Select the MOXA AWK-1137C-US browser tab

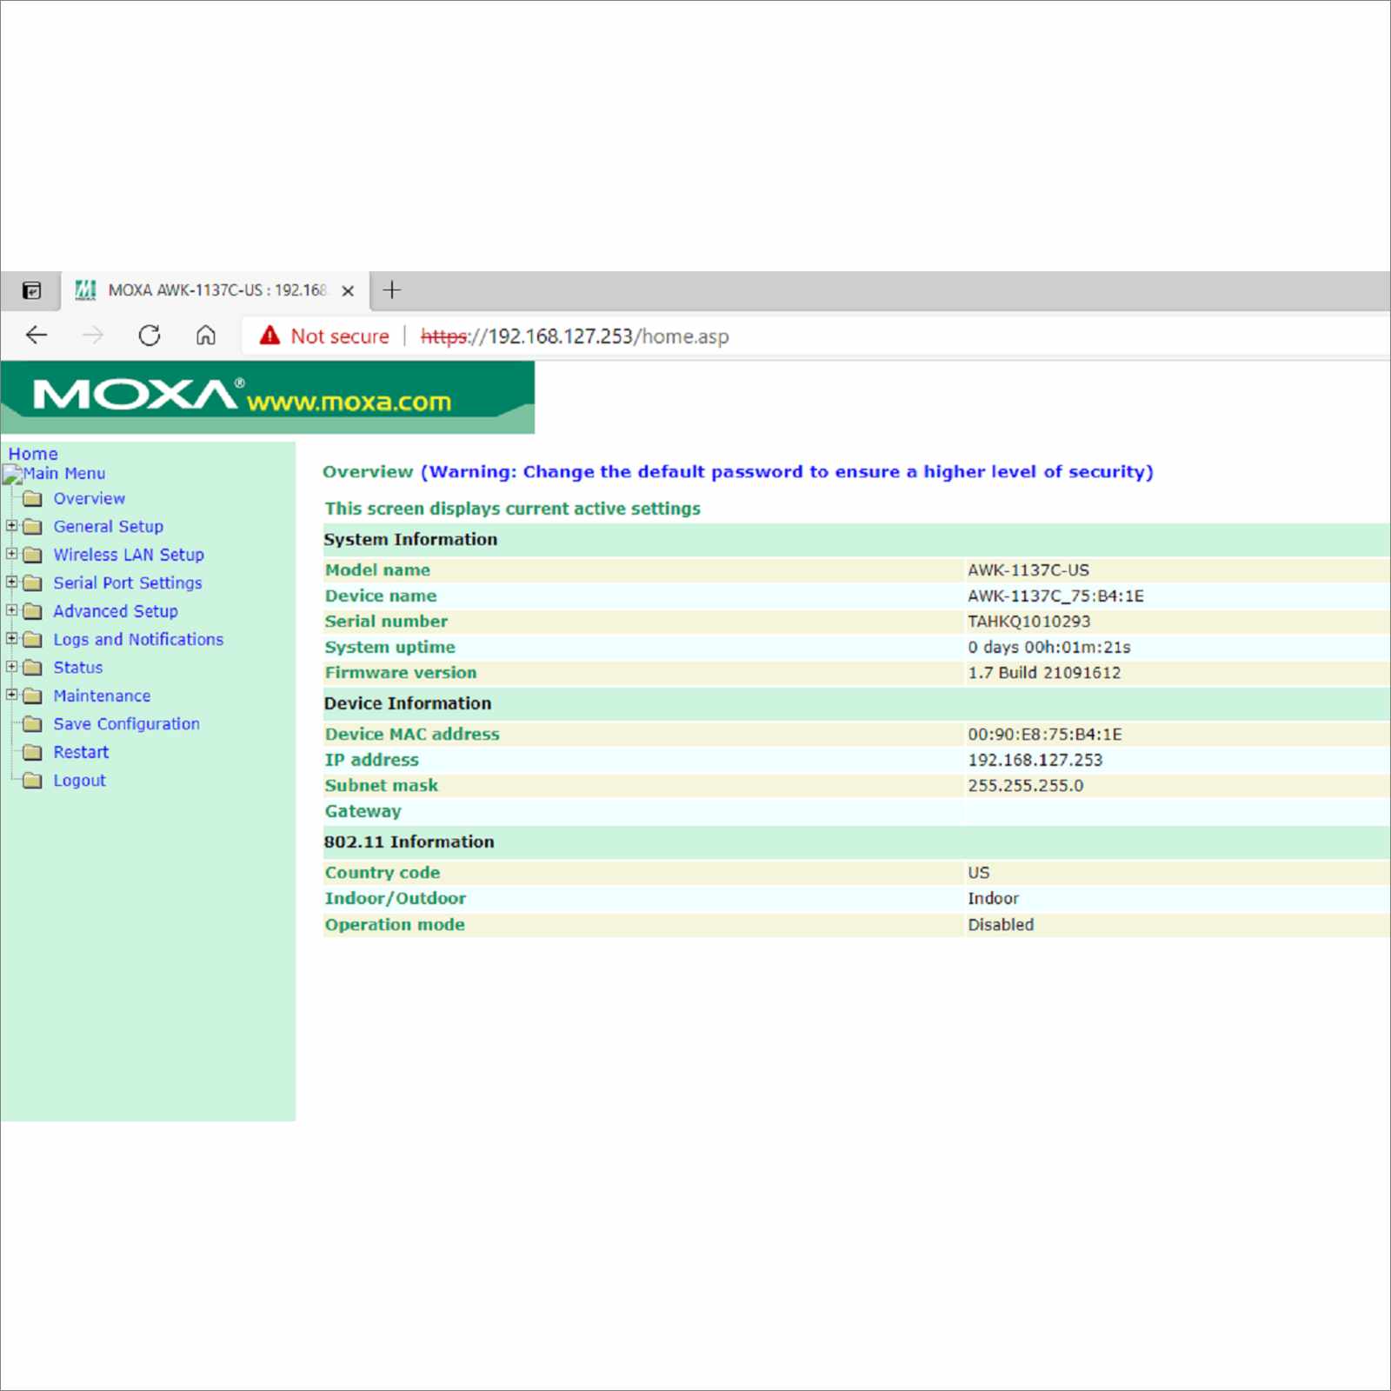click(215, 290)
